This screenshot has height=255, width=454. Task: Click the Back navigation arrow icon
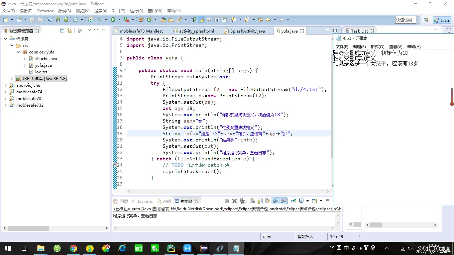(268, 20)
